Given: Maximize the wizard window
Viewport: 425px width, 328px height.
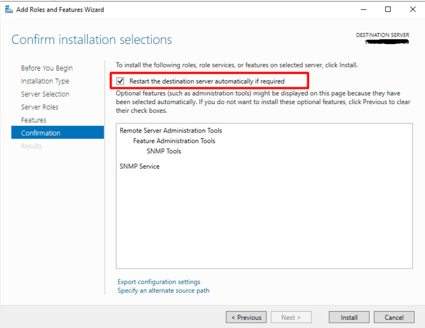Looking at the screenshot, I should 388,10.
